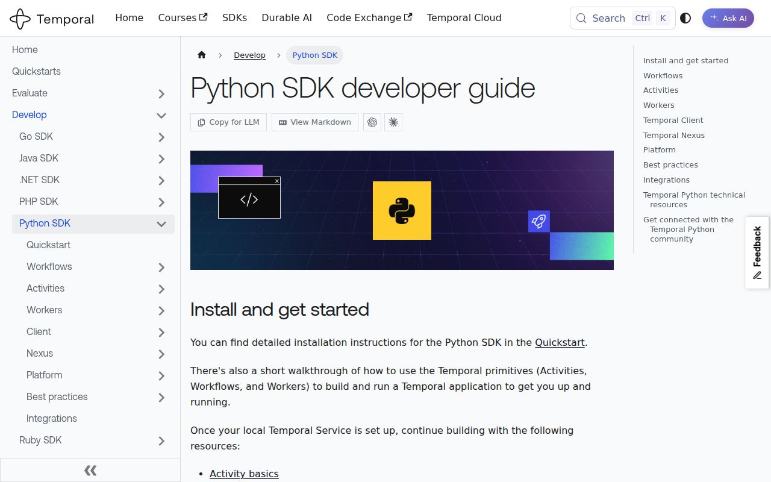Expand .NET SDK chevron
Viewport: 771px width, 482px height.
(161, 180)
